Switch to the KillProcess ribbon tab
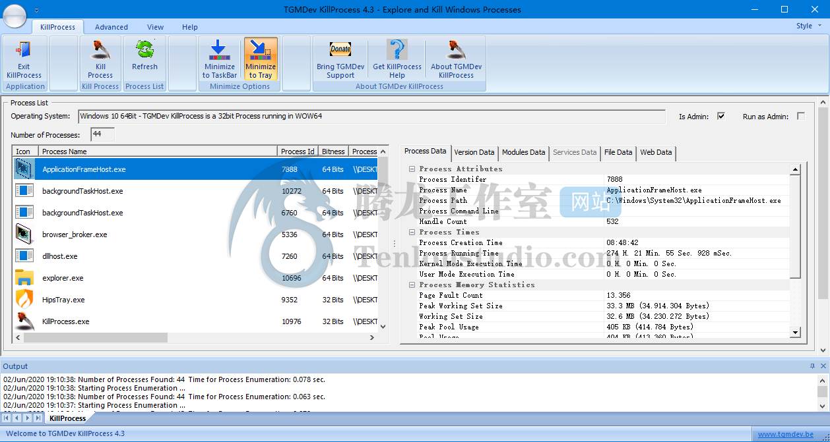This screenshot has height=442, width=830. coord(57,27)
